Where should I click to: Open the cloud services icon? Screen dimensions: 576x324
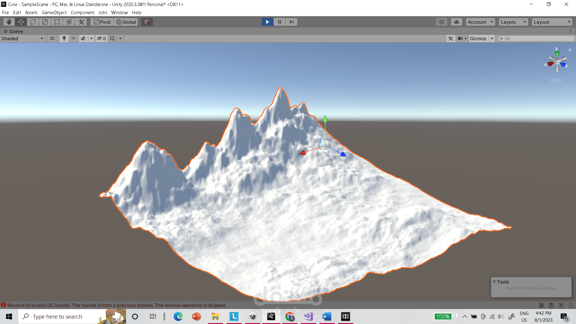click(456, 22)
